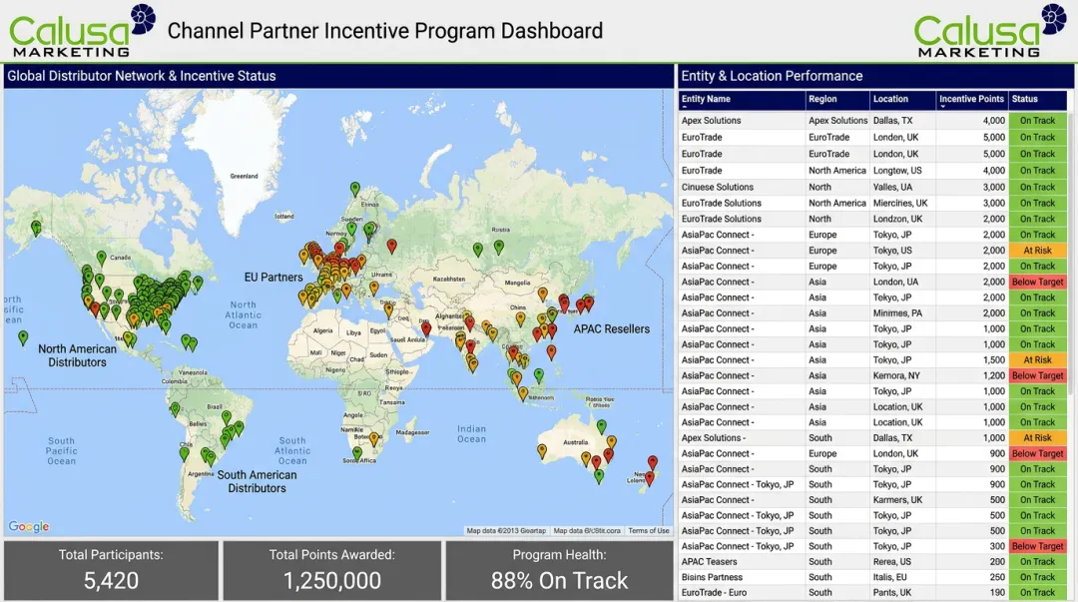The width and height of the screenshot is (1078, 602).
Task: Click the 190 incentive points value
Action: (x=997, y=592)
